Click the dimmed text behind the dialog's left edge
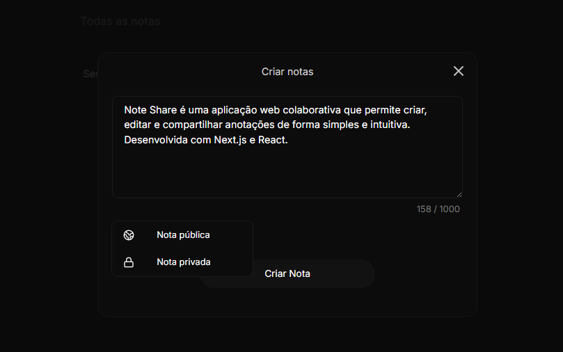563x352 pixels. (x=90, y=74)
